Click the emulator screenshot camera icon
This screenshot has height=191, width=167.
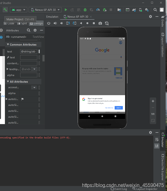[x=100, y=23]
